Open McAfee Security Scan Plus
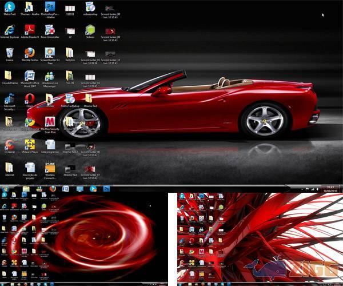The height and width of the screenshot is (286, 343). click(50, 122)
